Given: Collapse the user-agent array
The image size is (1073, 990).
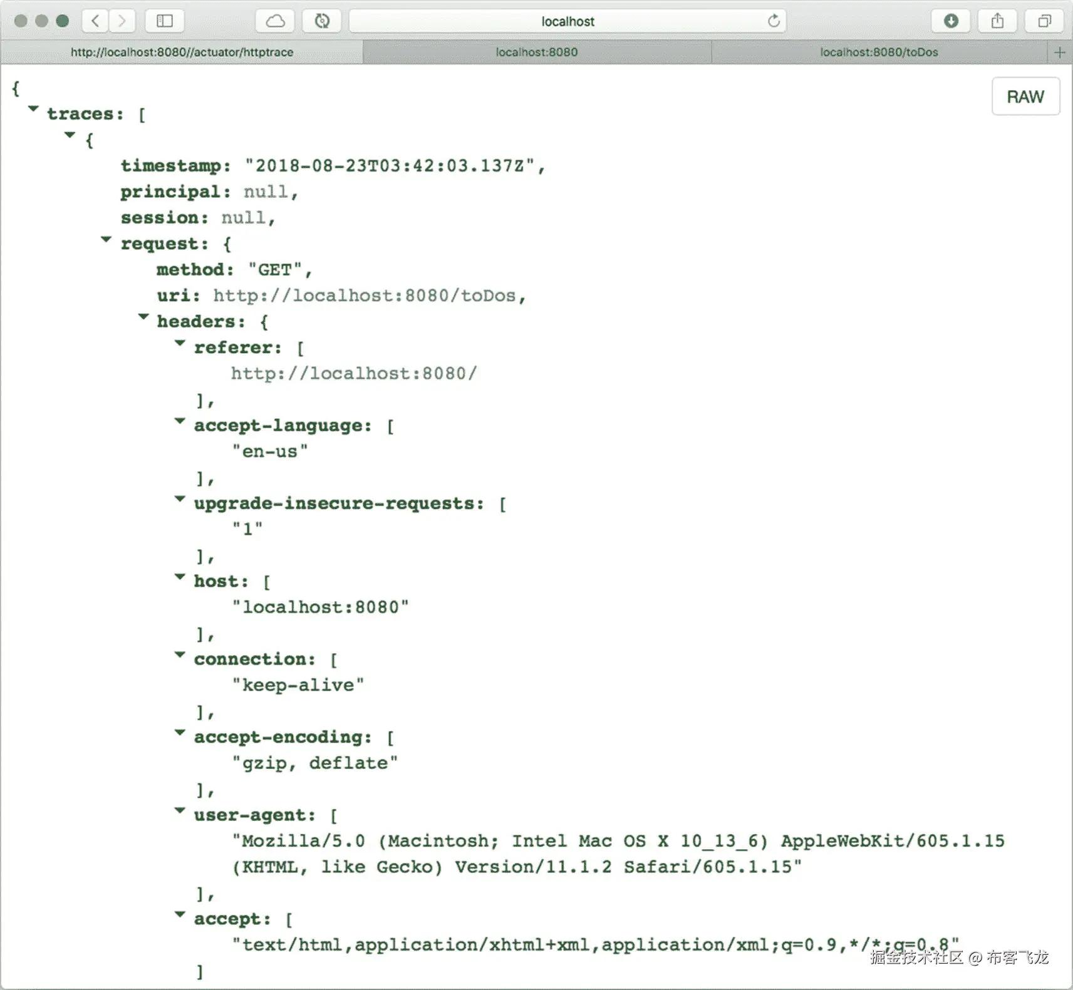Looking at the screenshot, I should (x=180, y=810).
